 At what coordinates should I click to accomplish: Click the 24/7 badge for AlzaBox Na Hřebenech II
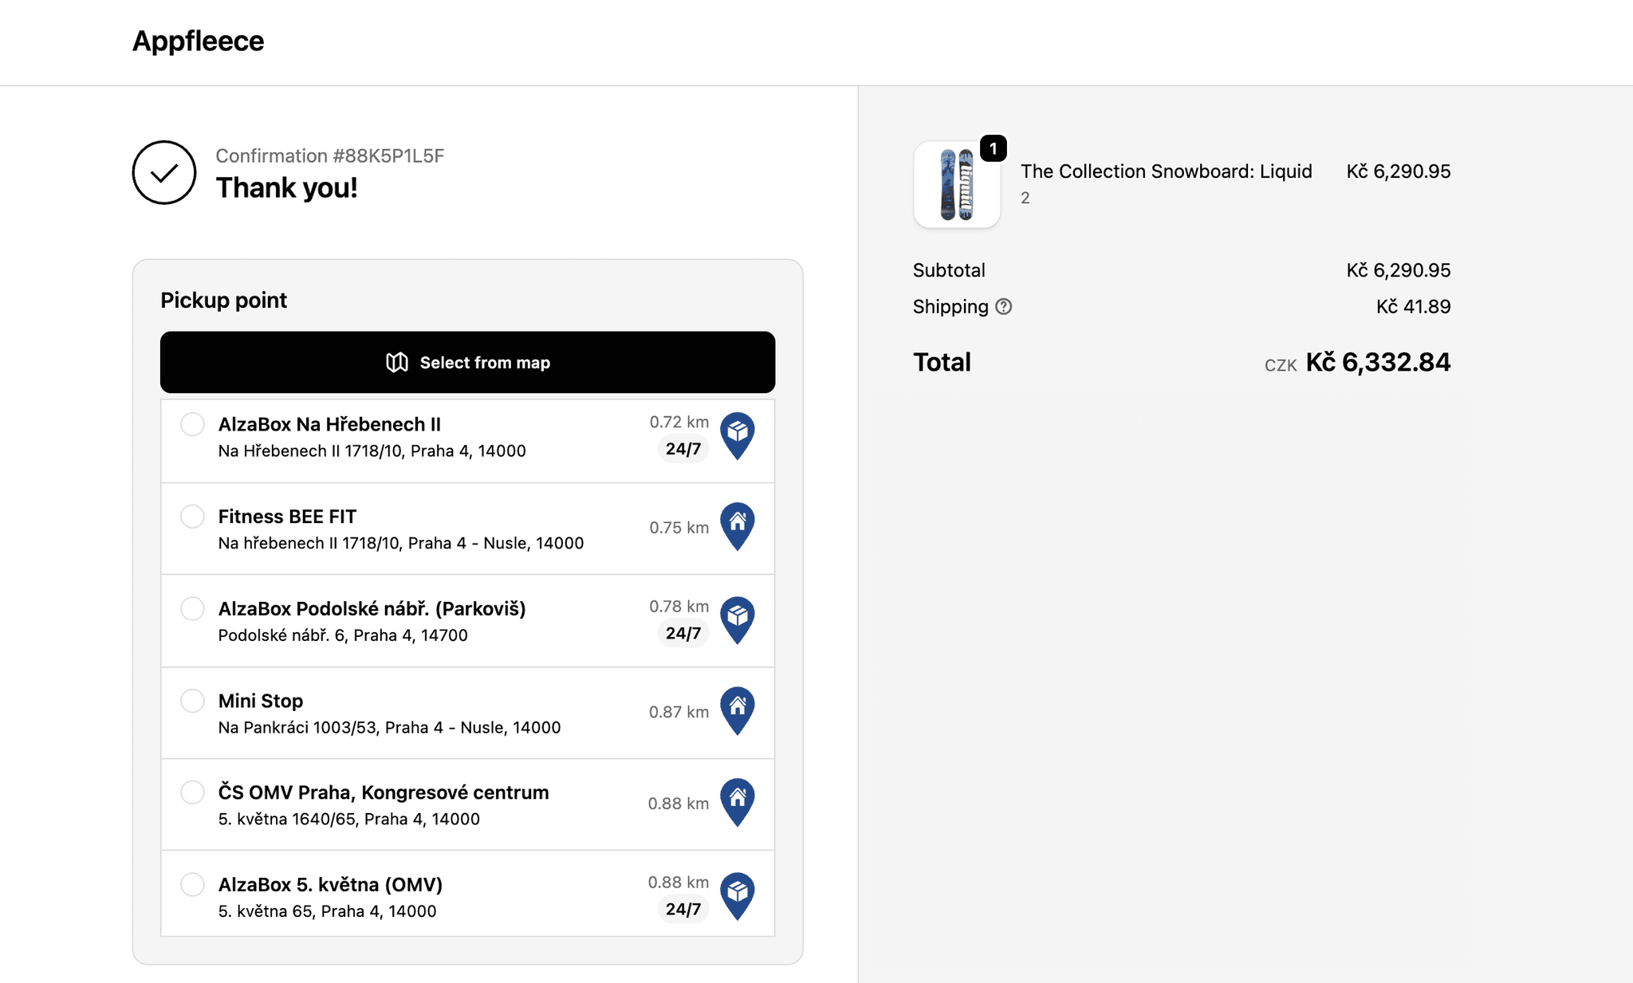683,449
